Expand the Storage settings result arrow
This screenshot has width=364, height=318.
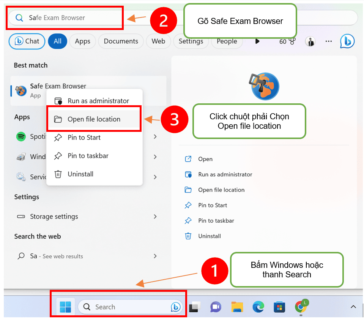click(x=155, y=217)
